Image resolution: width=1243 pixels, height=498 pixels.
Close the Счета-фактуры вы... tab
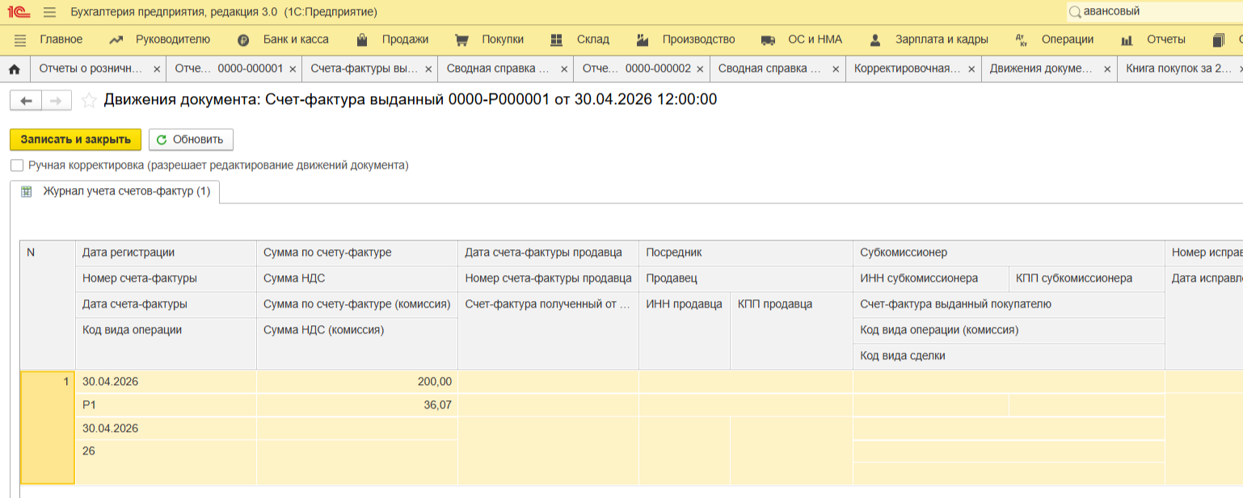click(428, 69)
